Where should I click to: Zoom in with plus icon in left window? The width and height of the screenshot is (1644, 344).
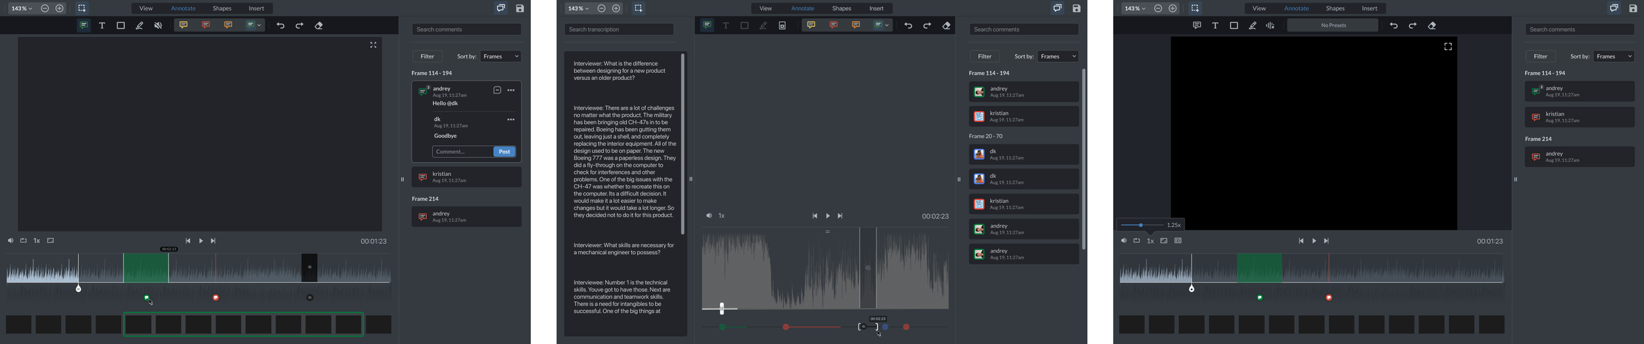pos(60,9)
